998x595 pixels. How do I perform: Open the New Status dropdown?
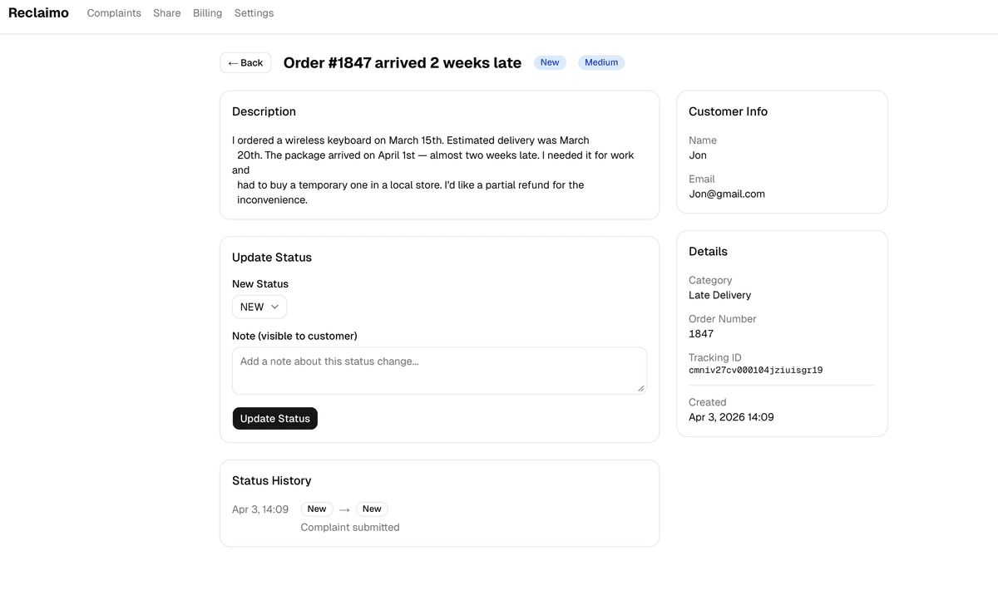259,307
